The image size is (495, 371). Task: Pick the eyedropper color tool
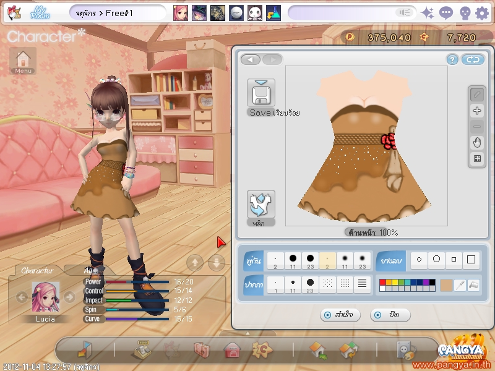[460, 285]
